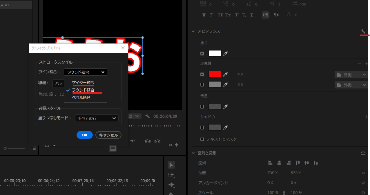Viewport: 370px width, 195px height.
Task: Reset 整列と変形 with the undo arrow icon
Action: click(x=363, y=153)
